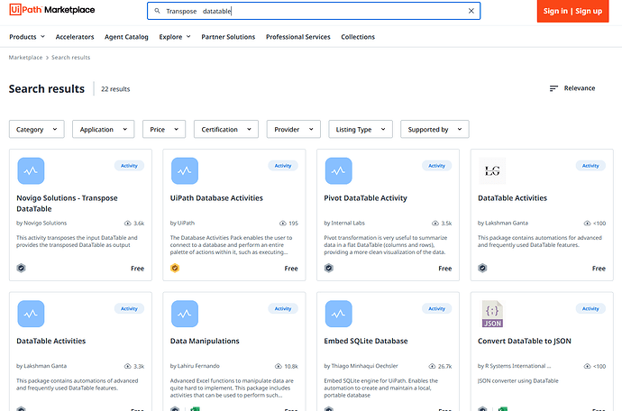Expand the Price filter dropdown
Screen dimensions: 622x411
(164, 129)
